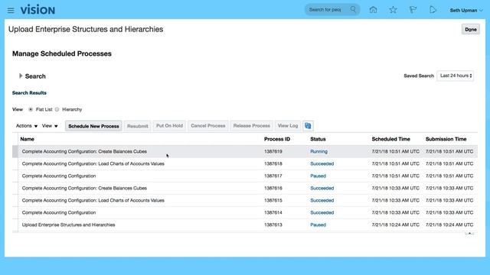
Task: Open the Seth Upman user menu
Action: (466, 10)
